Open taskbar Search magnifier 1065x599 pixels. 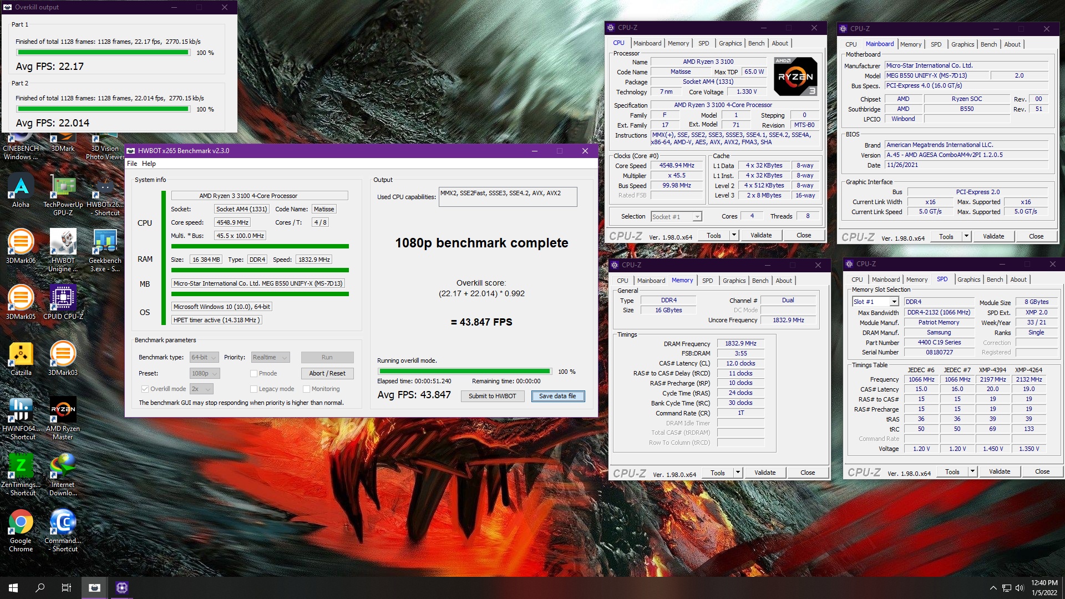click(x=40, y=588)
